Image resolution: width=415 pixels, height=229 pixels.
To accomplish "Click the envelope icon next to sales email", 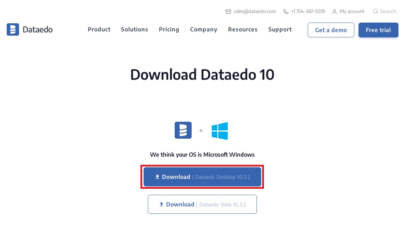I will (x=228, y=11).
